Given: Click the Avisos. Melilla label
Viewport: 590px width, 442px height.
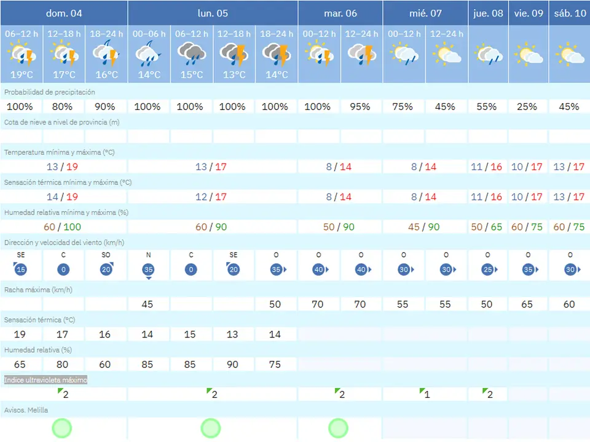Looking at the screenshot, I should (26, 410).
